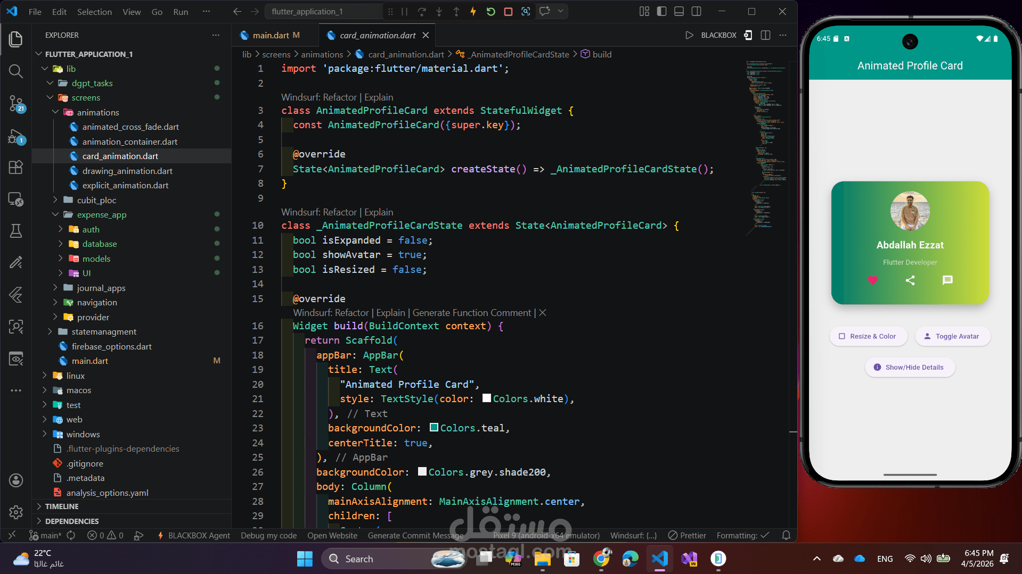Open the Testing flask view
1022x574 pixels.
point(16,231)
